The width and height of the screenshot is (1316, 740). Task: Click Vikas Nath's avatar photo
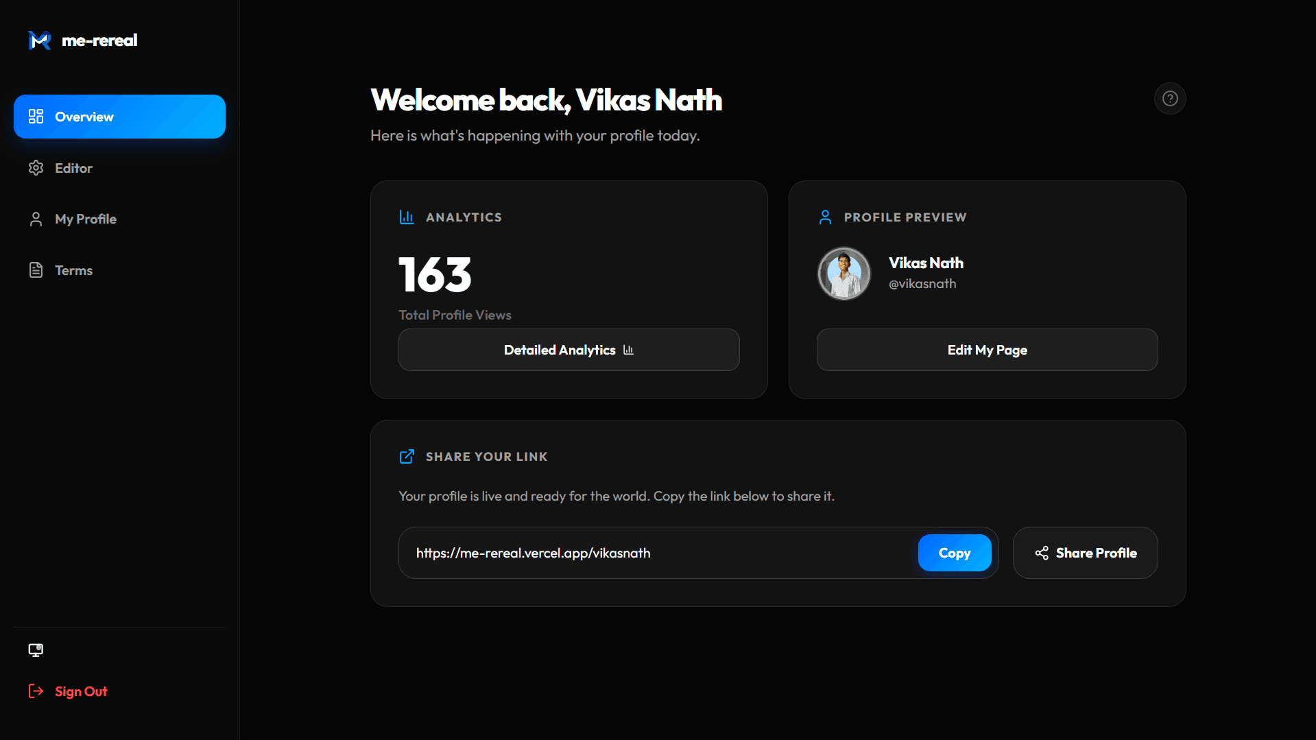coord(844,273)
